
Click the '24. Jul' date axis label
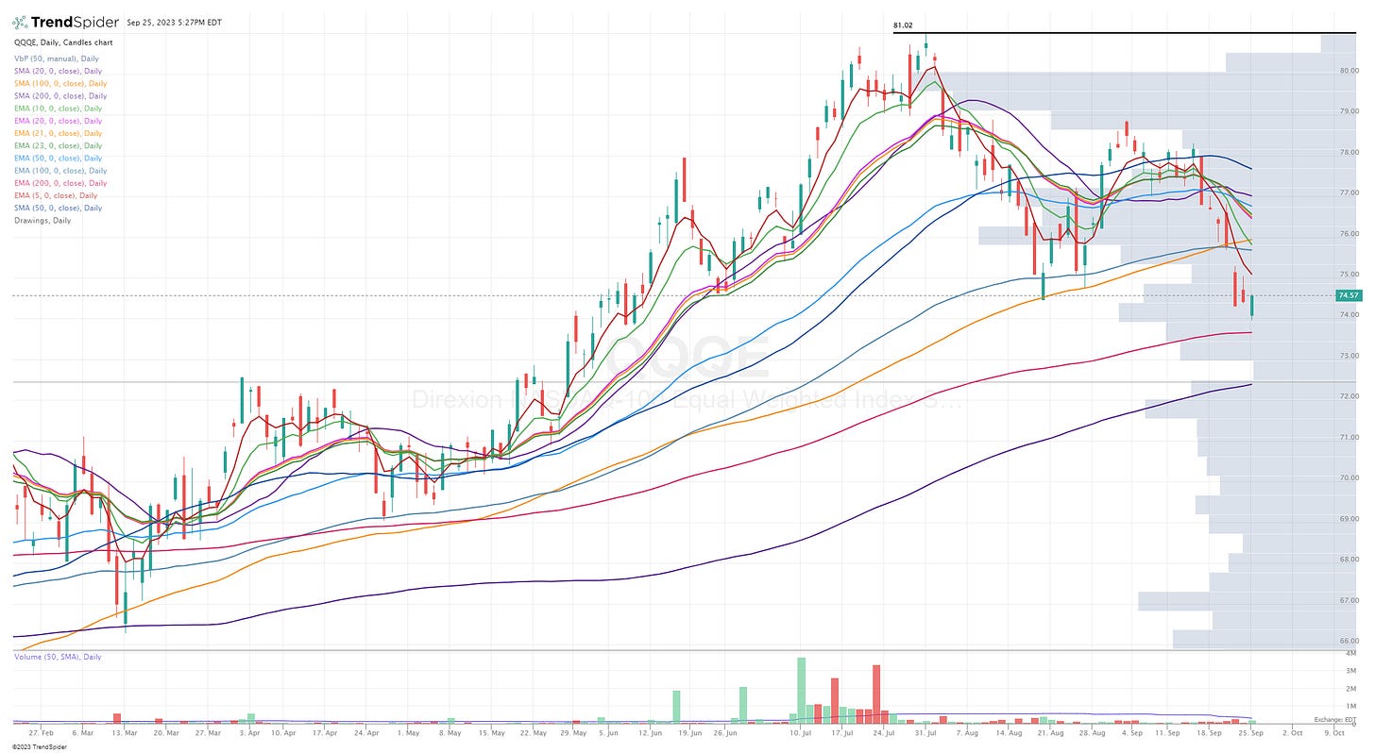(885, 732)
